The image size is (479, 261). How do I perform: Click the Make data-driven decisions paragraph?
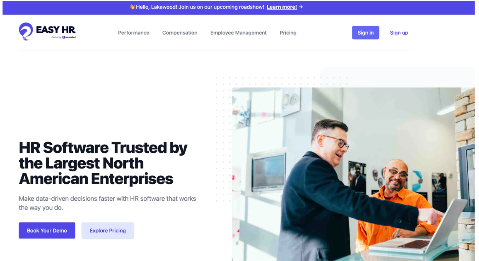107,203
